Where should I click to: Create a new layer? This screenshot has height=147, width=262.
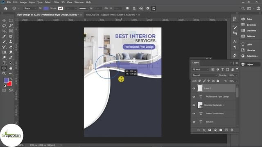pyautogui.click(x=226, y=130)
